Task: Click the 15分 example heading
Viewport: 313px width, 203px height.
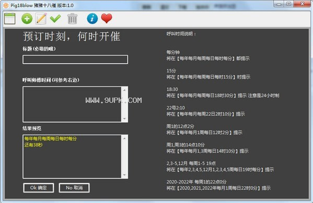Action: [171, 71]
